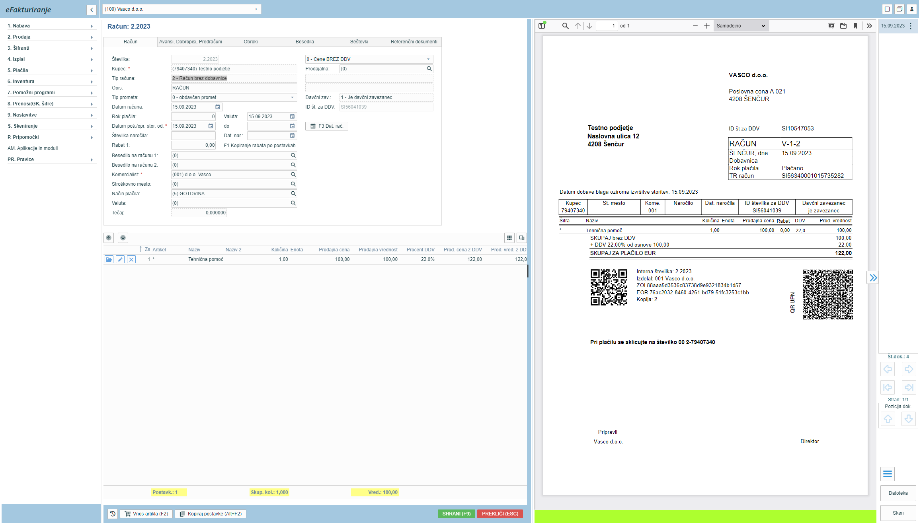This screenshot has width=919, height=523.
Task: Click the Opis input field
Action: pos(234,88)
